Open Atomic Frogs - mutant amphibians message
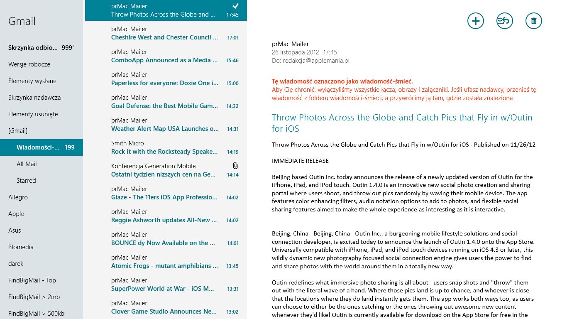The image size is (567, 319). pyautogui.click(x=166, y=262)
